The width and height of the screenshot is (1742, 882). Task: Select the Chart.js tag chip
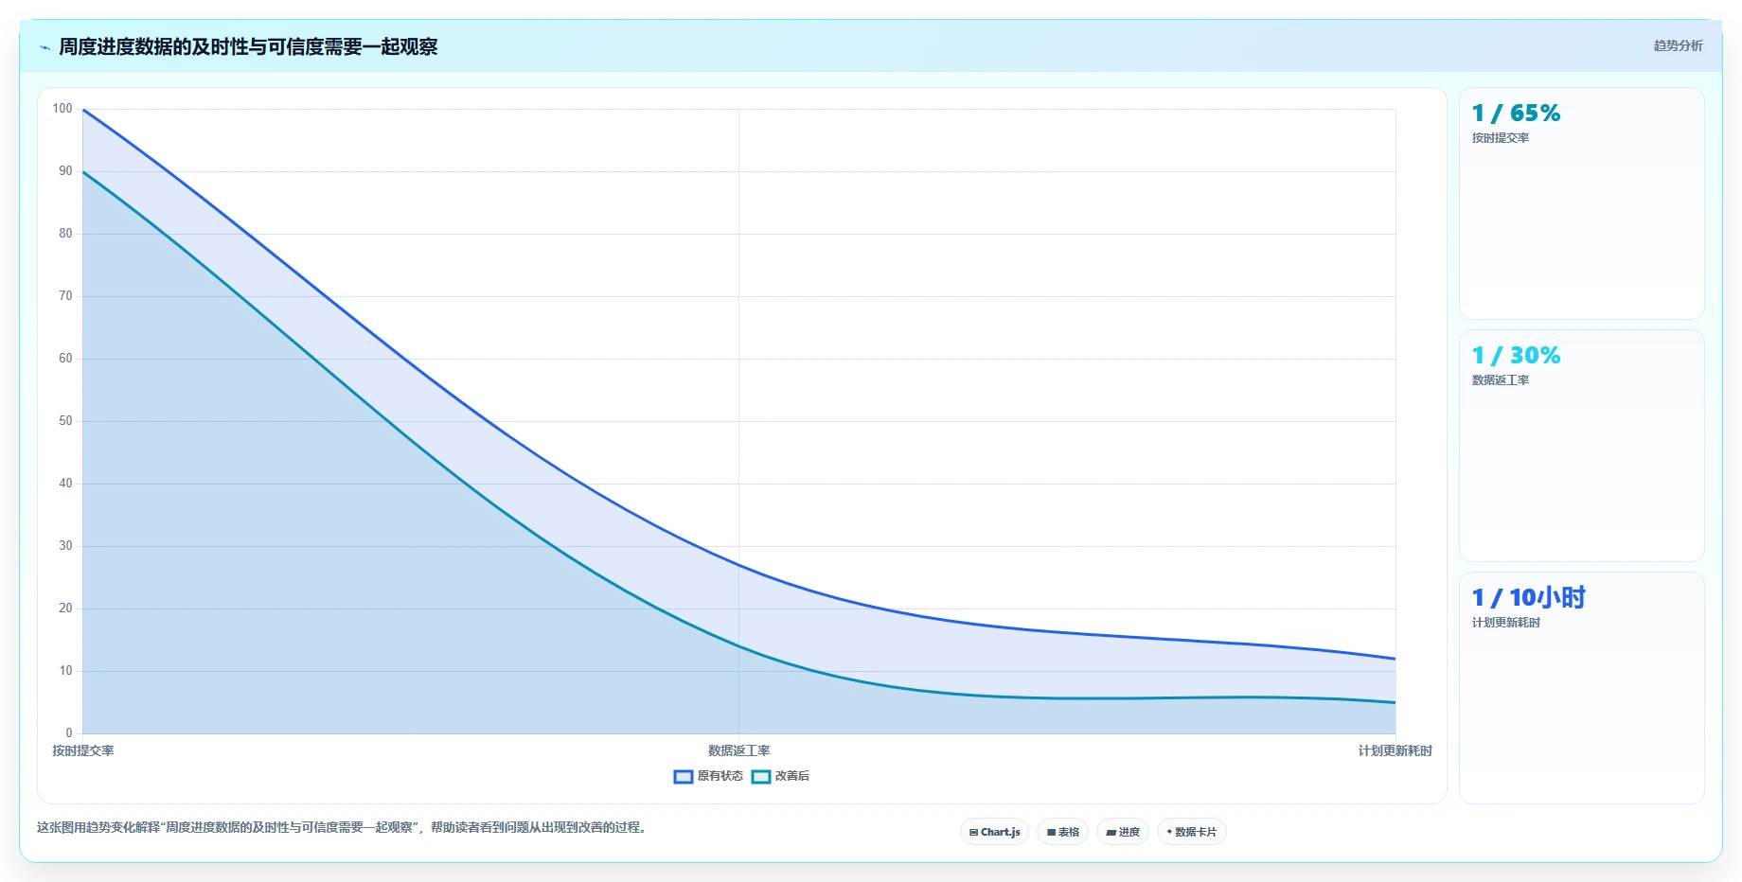994,832
